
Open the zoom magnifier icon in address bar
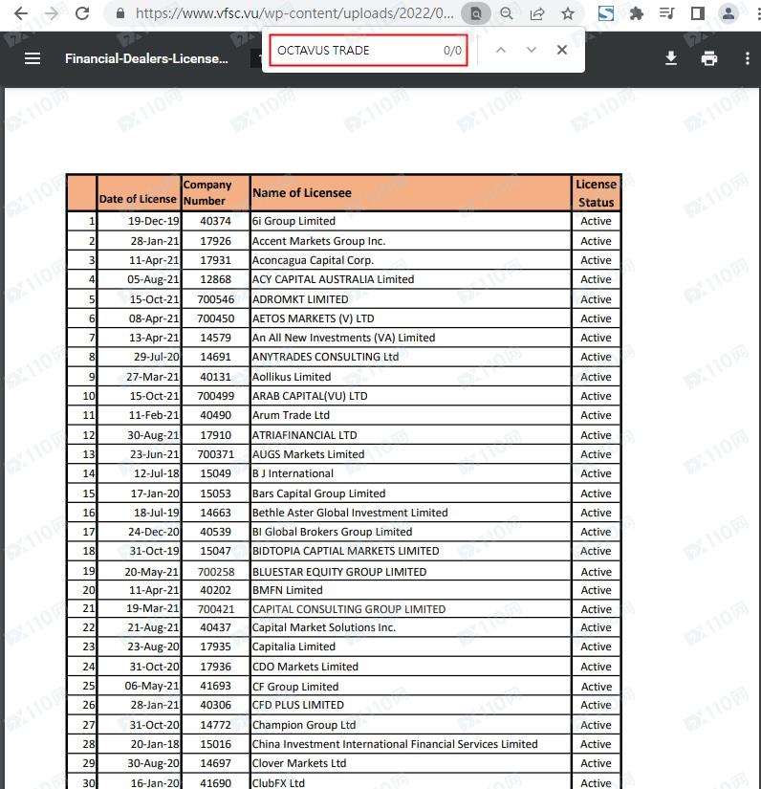tap(507, 14)
